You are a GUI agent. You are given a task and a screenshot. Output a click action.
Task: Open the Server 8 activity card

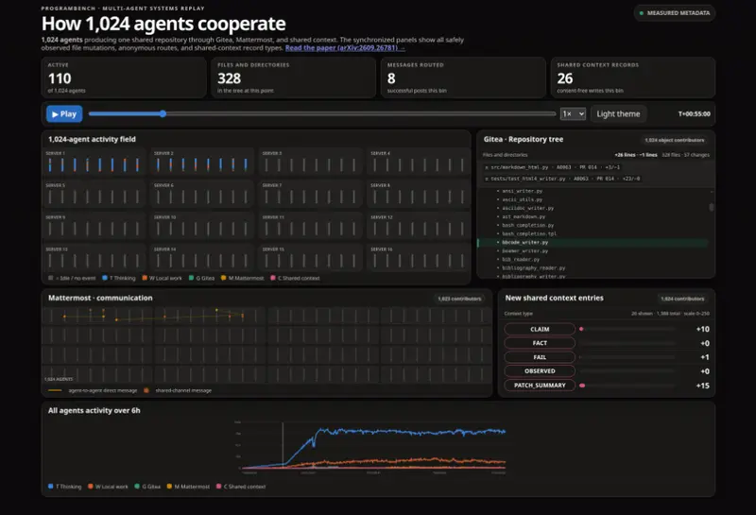pos(419,194)
